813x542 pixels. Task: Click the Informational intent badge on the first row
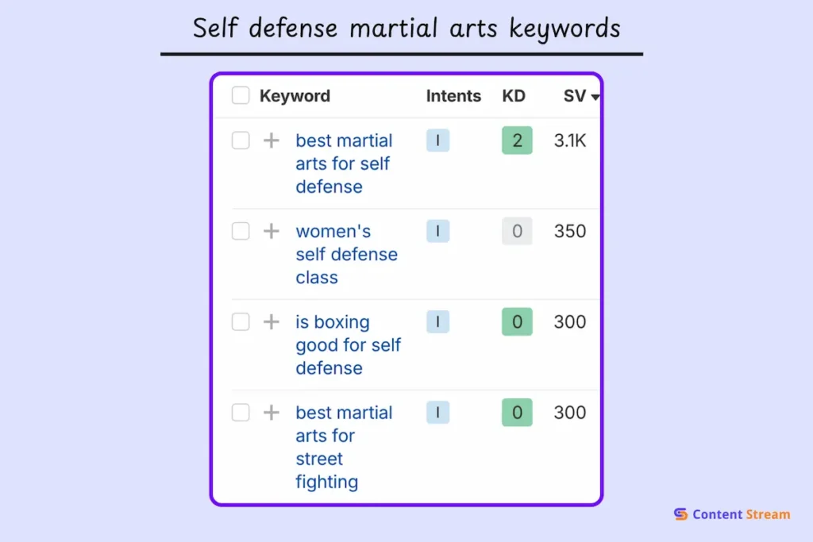(437, 140)
